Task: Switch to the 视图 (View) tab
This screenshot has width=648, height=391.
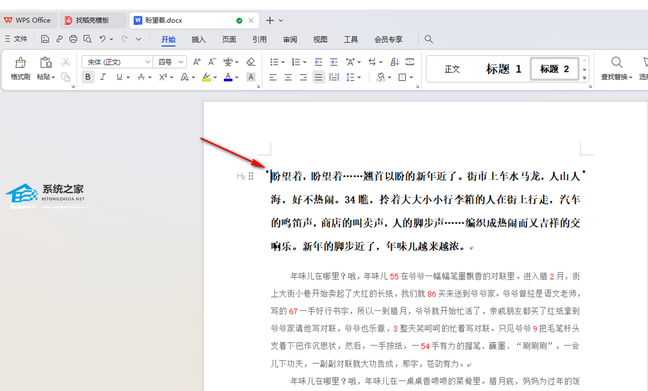Action: (320, 39)
